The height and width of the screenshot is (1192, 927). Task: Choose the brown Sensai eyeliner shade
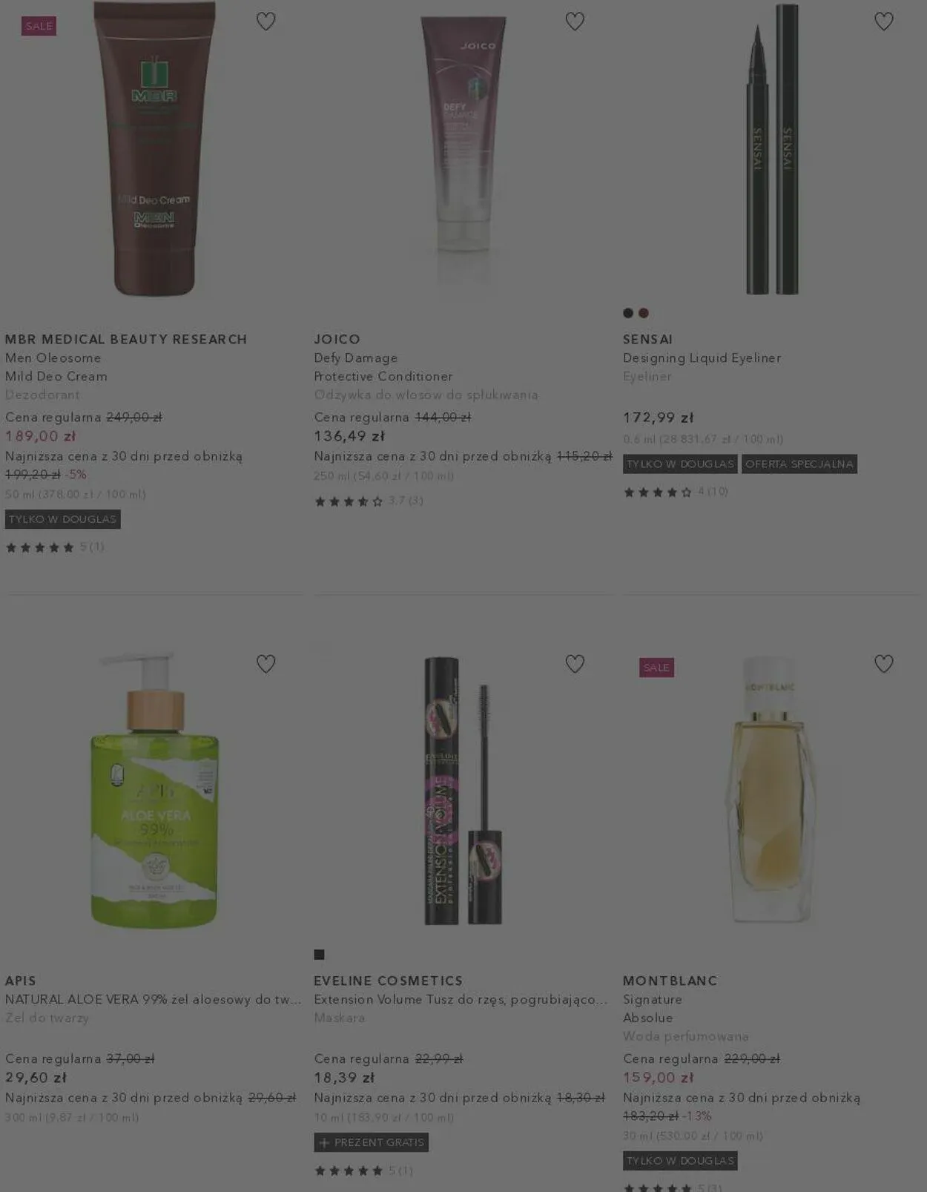tap(644, 313)
